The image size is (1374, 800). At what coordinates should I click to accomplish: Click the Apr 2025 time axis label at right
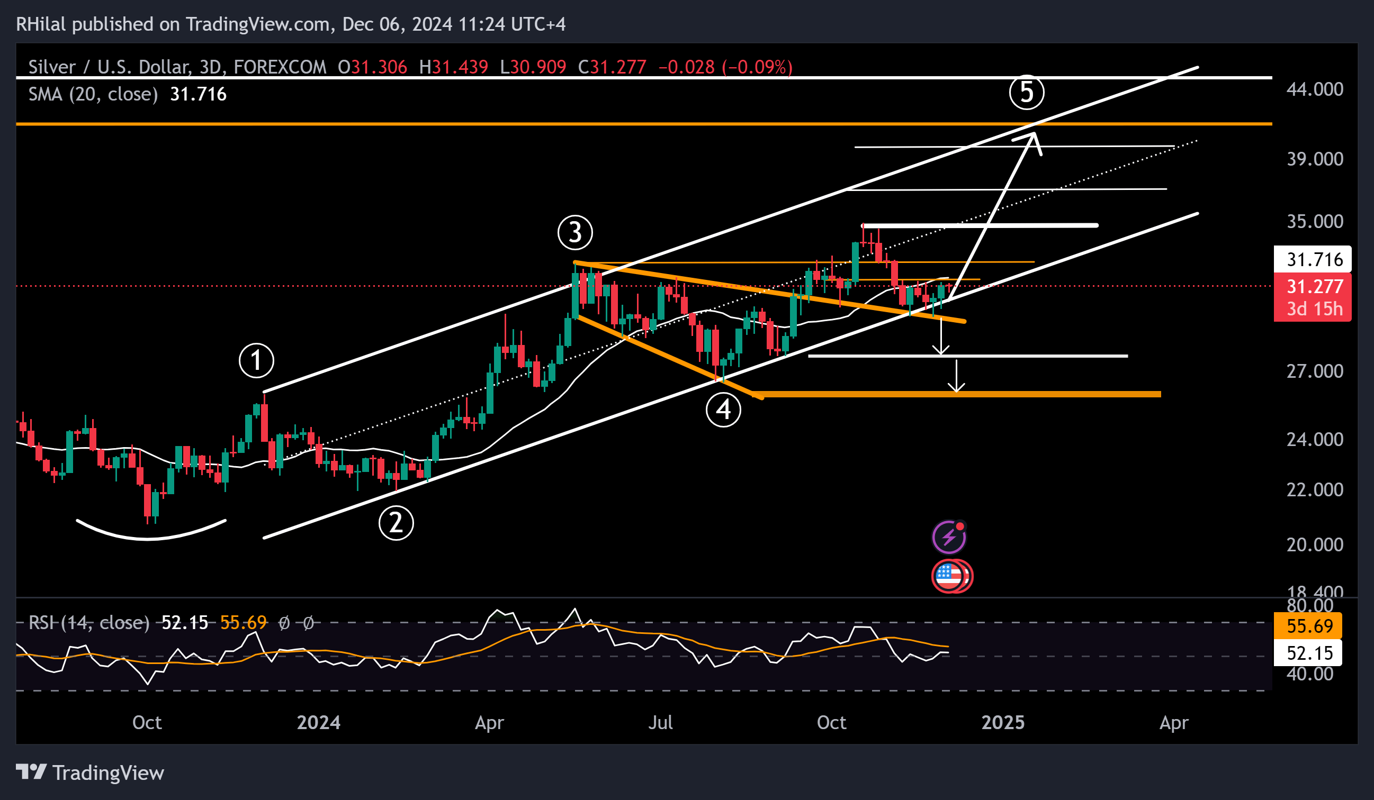pyautogui.click(x=1174, y=723)
